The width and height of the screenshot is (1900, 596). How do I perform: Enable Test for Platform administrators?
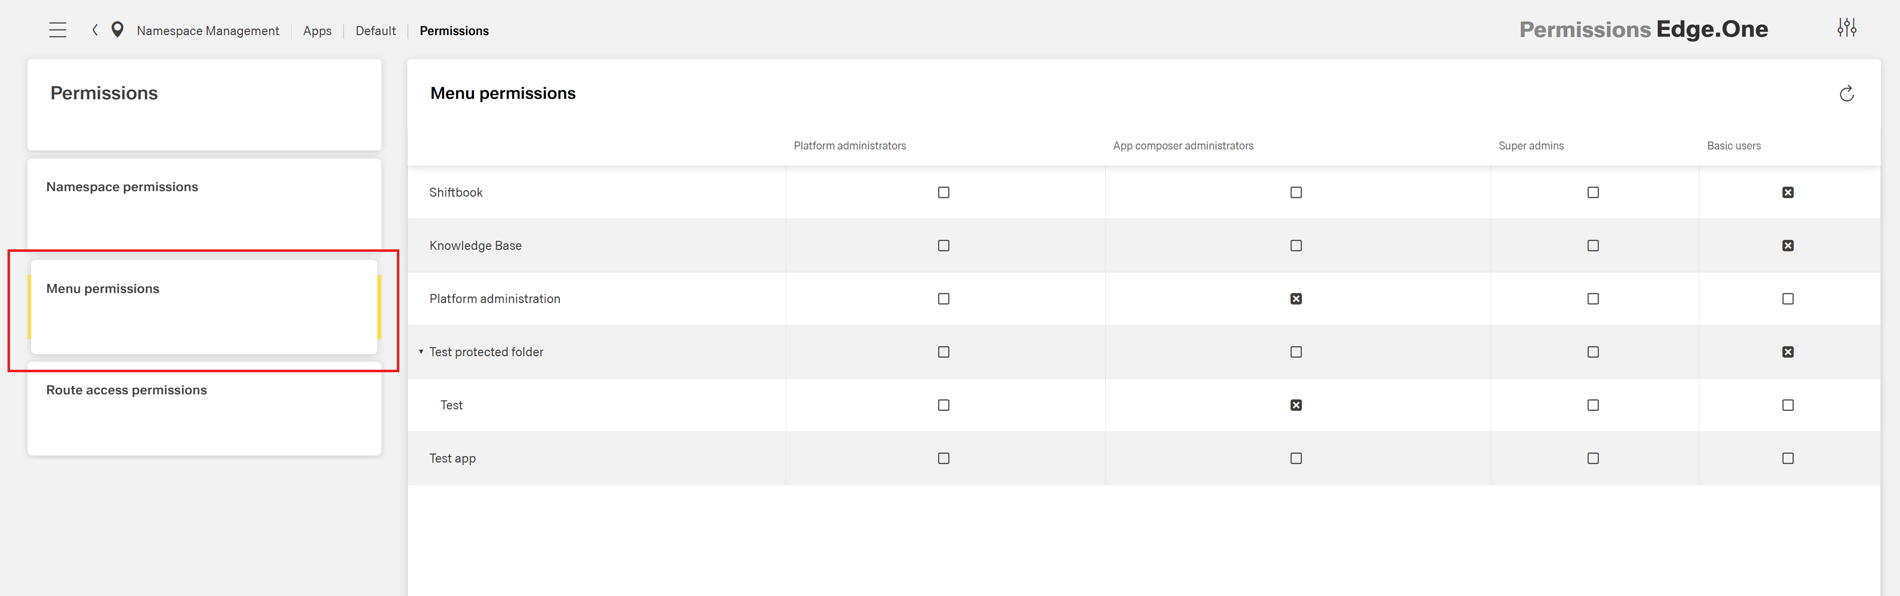(943, 405)
